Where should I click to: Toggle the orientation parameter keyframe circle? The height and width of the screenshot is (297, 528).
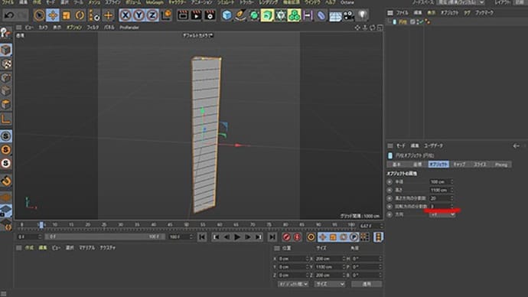coord(389,214)
